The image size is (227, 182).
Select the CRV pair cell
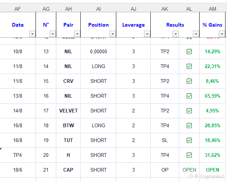tap(69, 81)
